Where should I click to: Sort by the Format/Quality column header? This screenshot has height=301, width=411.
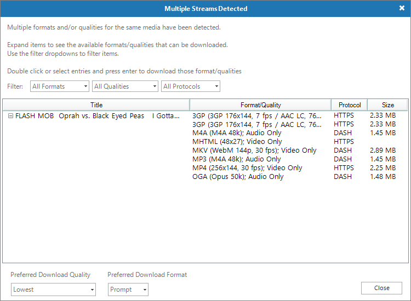pos(260,105)
